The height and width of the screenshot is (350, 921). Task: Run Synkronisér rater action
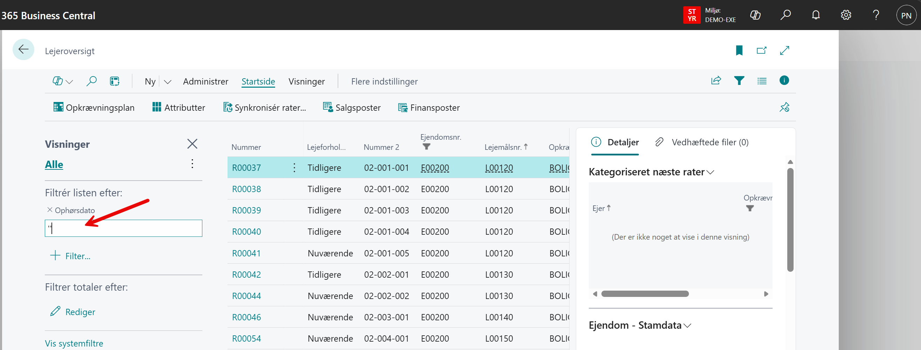coord(265,107)
